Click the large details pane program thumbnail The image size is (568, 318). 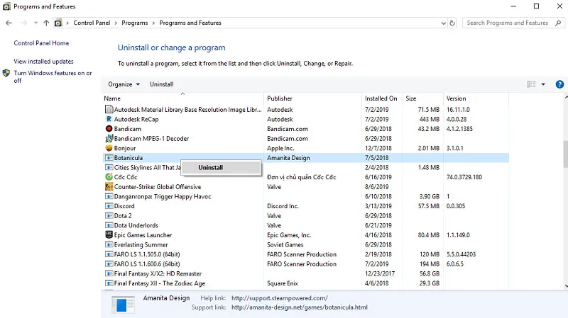tap(123, 305)
